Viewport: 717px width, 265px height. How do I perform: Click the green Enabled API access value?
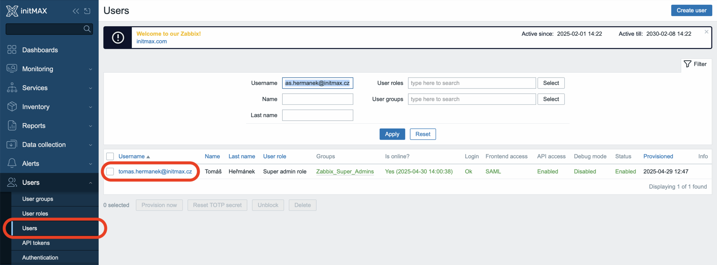coord(548,171)
